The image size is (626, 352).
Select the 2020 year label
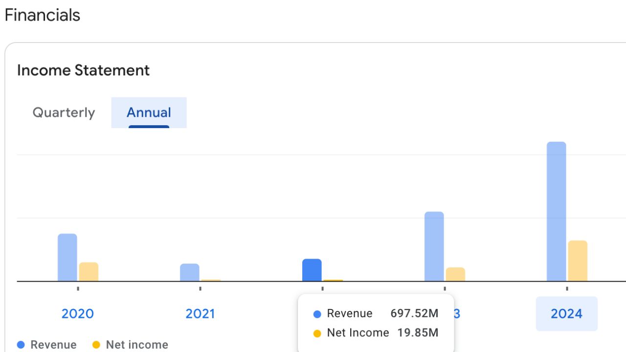78,313
